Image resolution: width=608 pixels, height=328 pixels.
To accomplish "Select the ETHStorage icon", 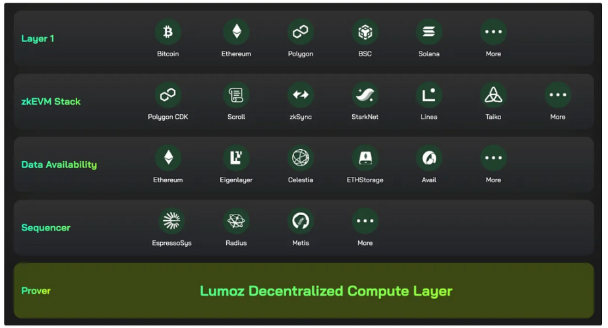I will coord(365,158).
